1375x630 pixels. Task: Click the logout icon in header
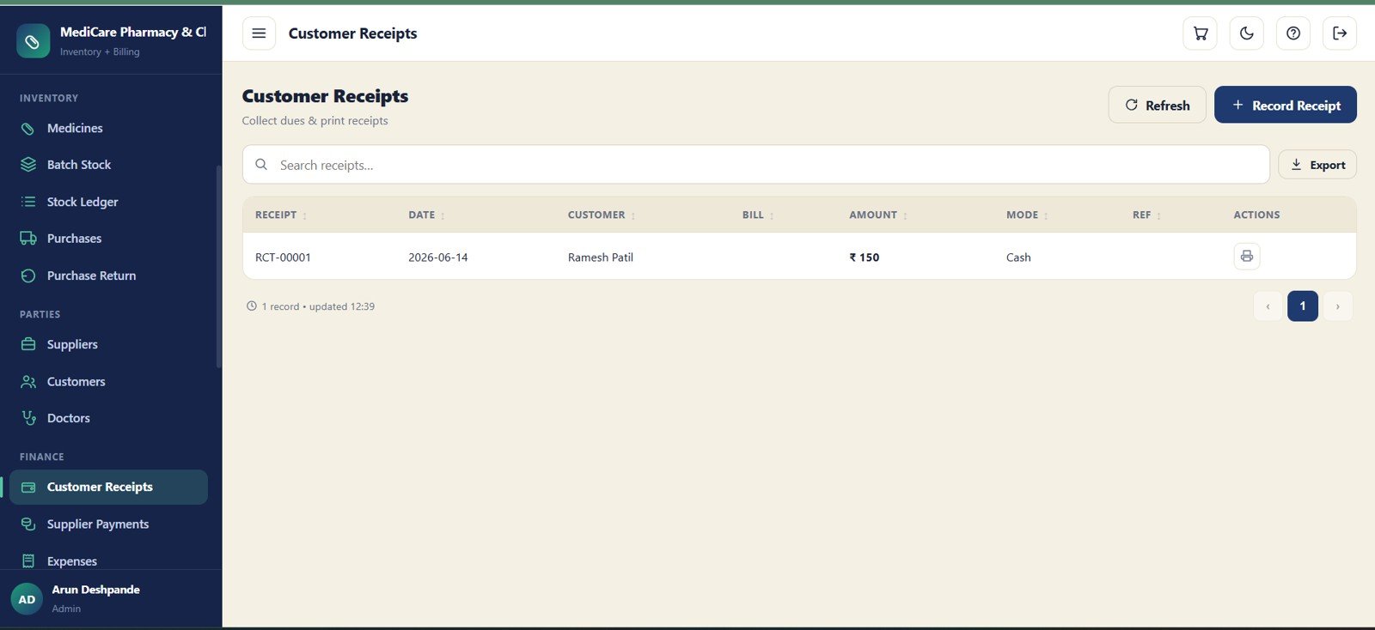point(1340,33)
